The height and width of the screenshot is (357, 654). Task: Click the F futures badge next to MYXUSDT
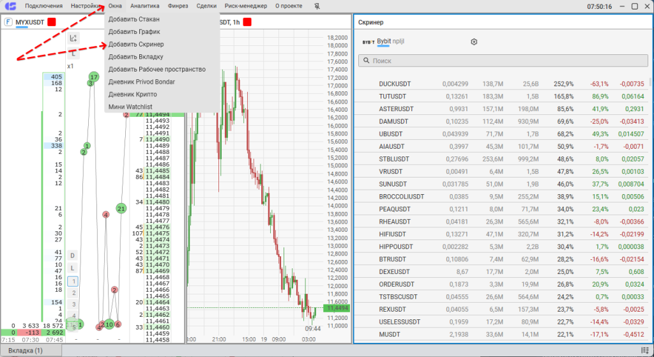8,22
